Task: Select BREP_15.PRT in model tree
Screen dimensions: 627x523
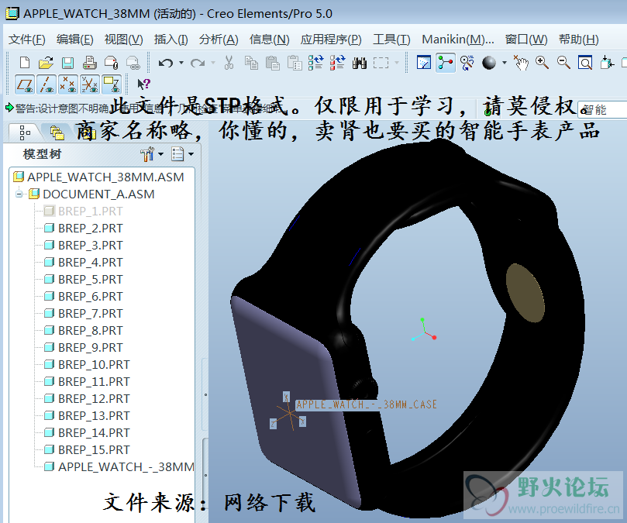Action: pos(87,450)
